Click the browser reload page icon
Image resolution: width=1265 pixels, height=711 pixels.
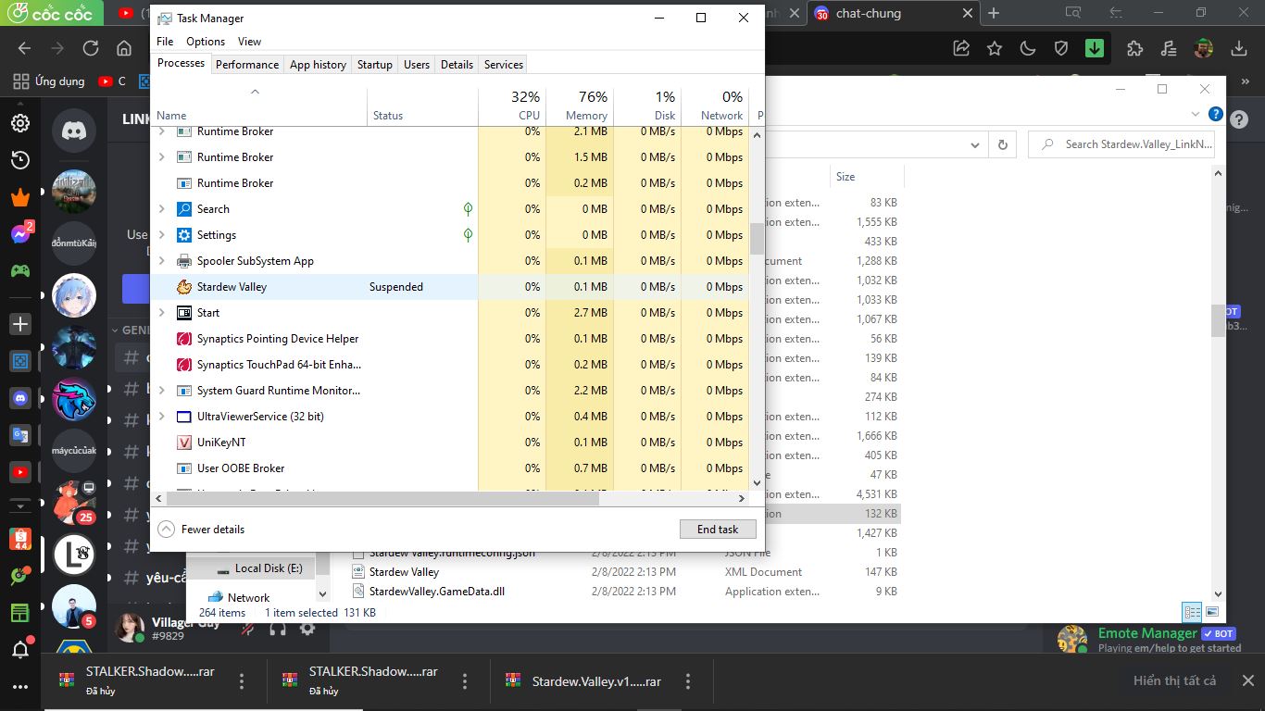click(x=91, y=48)
